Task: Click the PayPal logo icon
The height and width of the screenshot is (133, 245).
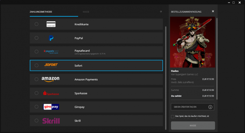Action: click(x=51, y=38)
